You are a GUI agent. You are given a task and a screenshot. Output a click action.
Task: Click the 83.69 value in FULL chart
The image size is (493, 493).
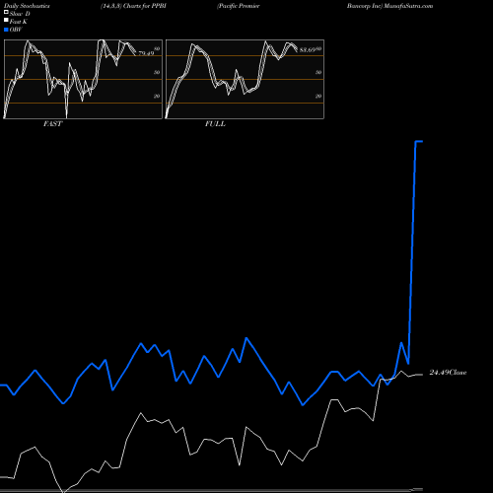click(308, 50)
